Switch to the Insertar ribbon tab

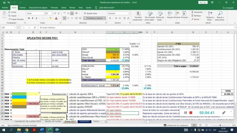[23, 7]
